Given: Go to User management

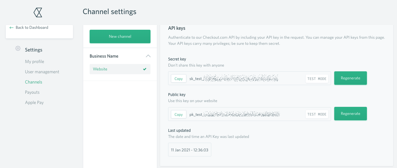Looking at the screenshot, I should (x=42, y=72).
